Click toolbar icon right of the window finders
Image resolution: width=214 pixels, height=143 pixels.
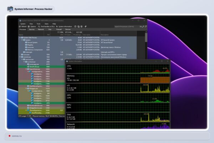click(x=86, y=26)
